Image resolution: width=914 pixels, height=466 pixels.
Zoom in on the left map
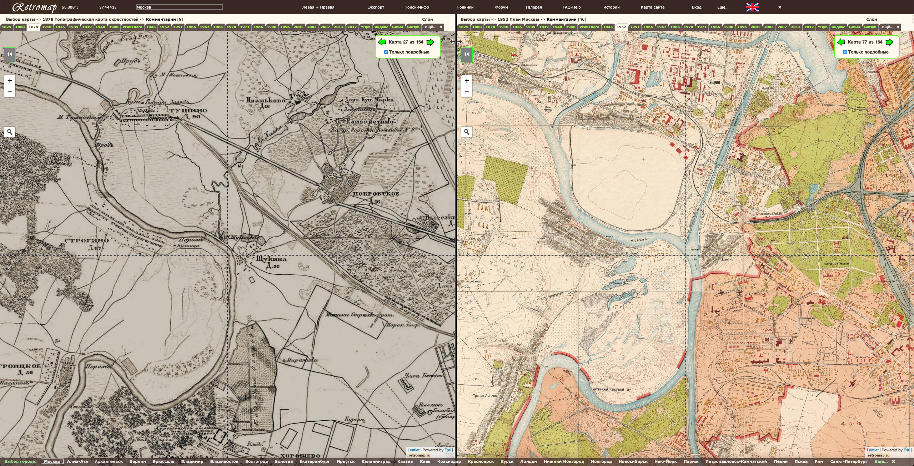pyautogui.click(x=10, y=81)
